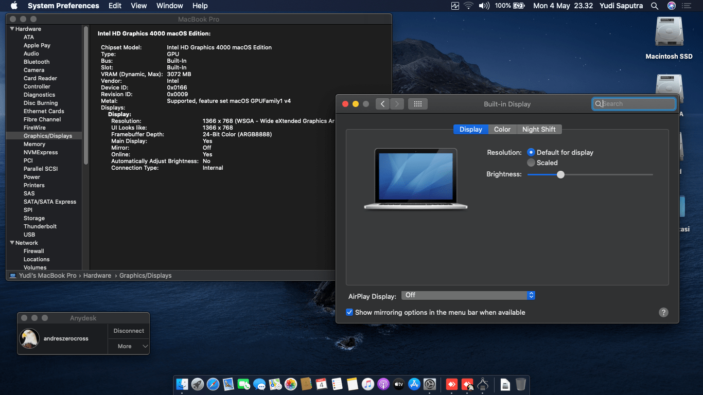Open Reminders from the dock

tap(337, 384)
